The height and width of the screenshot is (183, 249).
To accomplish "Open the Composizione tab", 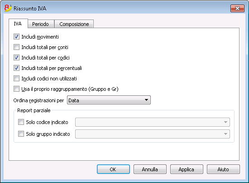I will (74, 24).
